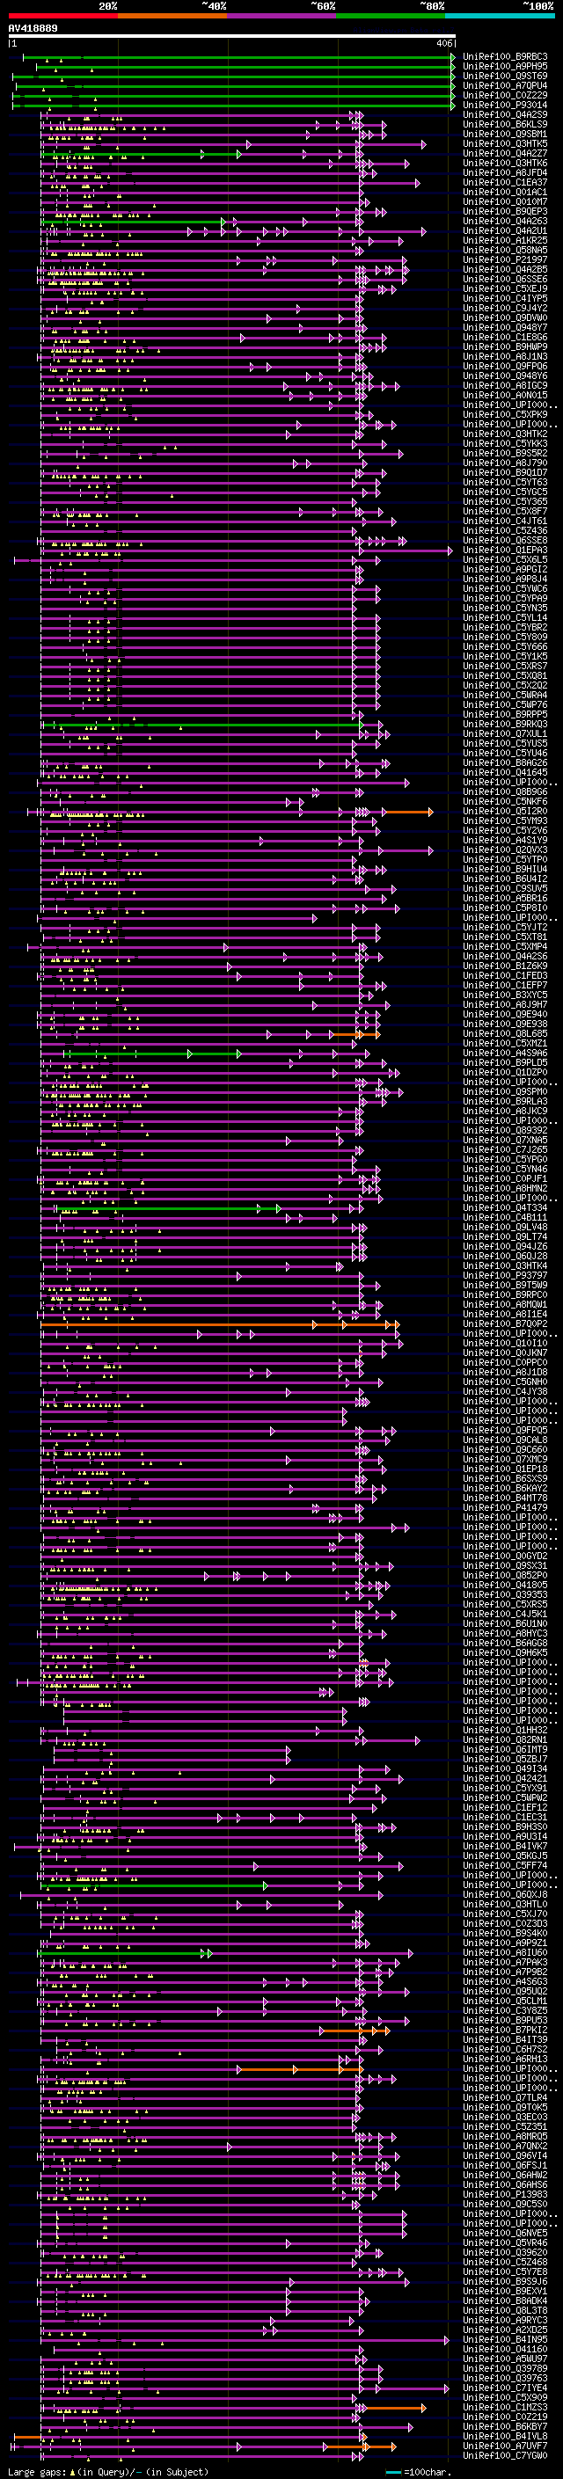Select the UniRef100_Q4A2Z7 label

(x=505, y=153)
